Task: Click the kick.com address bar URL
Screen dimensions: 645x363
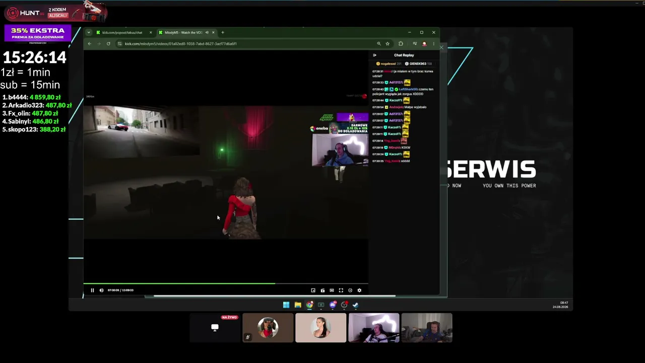Action: pos(180,44)
